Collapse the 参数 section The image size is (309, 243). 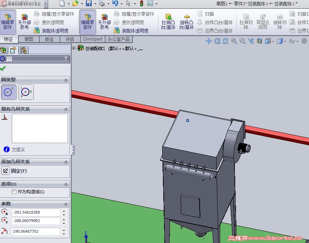[x=66, y=204]
